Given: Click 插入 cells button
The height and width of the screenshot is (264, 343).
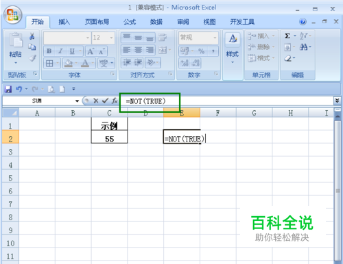Looking at the screenshot, I should (x=261, y=36).
